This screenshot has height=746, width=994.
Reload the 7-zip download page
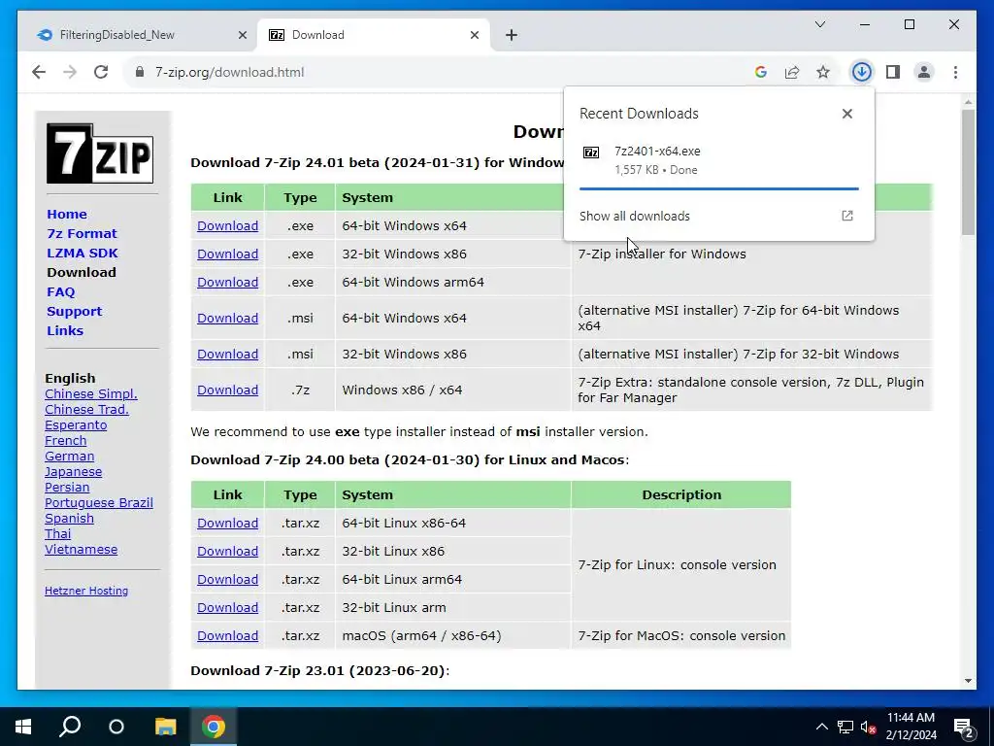point(101,72)
